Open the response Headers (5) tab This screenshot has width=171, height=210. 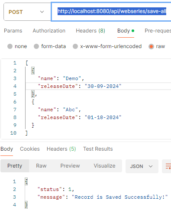point(61,149)
